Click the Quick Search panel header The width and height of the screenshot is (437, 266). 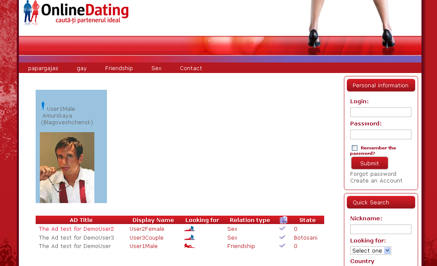[x=381, y=202]
